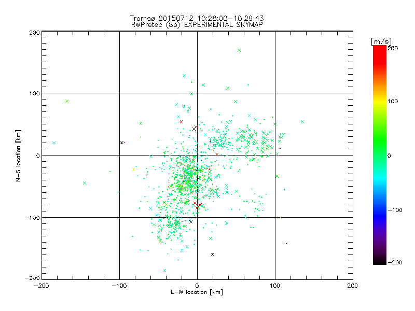This screenshot has height=311, width=415.
Task: Click the '[m/s]' colorbar unit label
Action: pos(381,41)
